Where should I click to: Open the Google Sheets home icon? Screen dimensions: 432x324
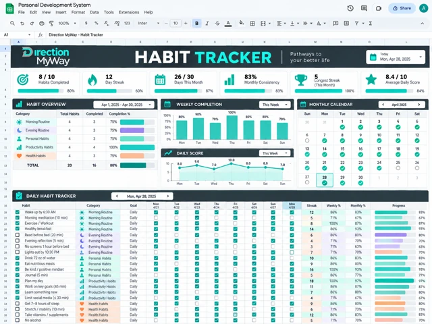click(x=10, y=9)
